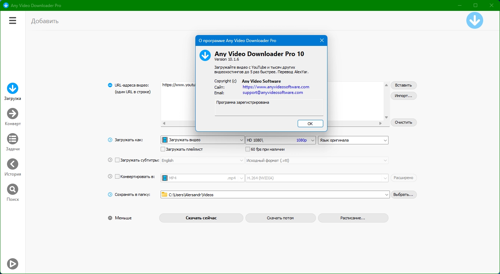The image size is (500, 274).
Task: Click the folder icon in the save path
Action: [164, 194]
